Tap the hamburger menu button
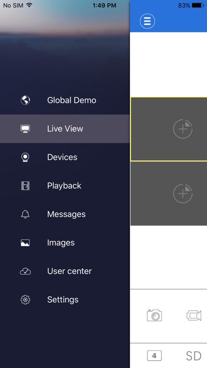The width and height of the screenshot is (207, 368). pyautogui.click(x=147, y=21)
